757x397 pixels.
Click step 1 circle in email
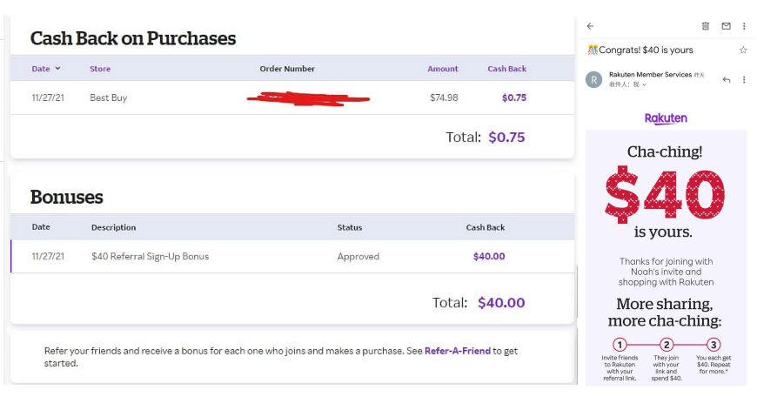pos(620,345)
